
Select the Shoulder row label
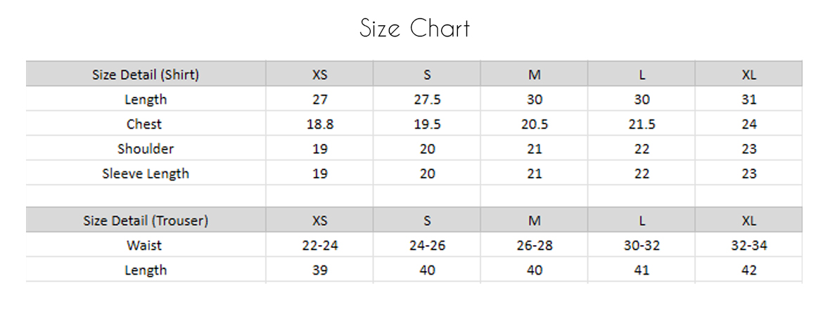(x=146, y=149)
